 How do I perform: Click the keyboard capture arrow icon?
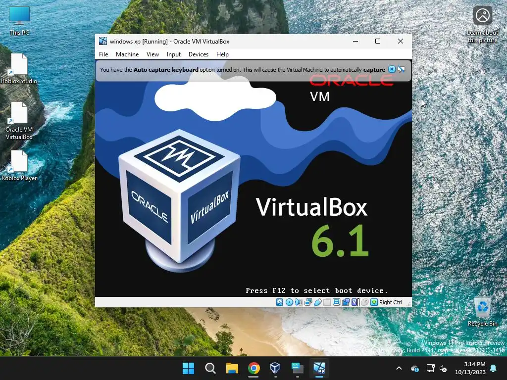(x=374, y=302)
